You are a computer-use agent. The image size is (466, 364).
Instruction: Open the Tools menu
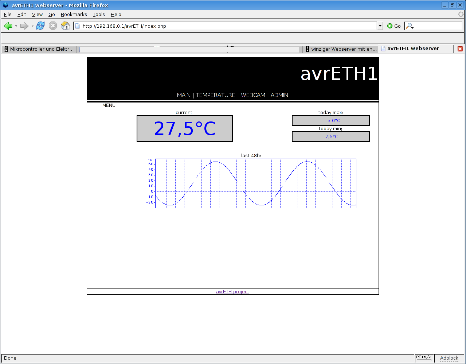pos(98,15)
